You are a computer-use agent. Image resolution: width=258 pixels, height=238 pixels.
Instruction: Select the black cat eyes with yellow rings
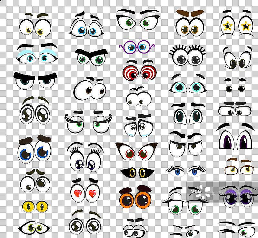(137, 173)
